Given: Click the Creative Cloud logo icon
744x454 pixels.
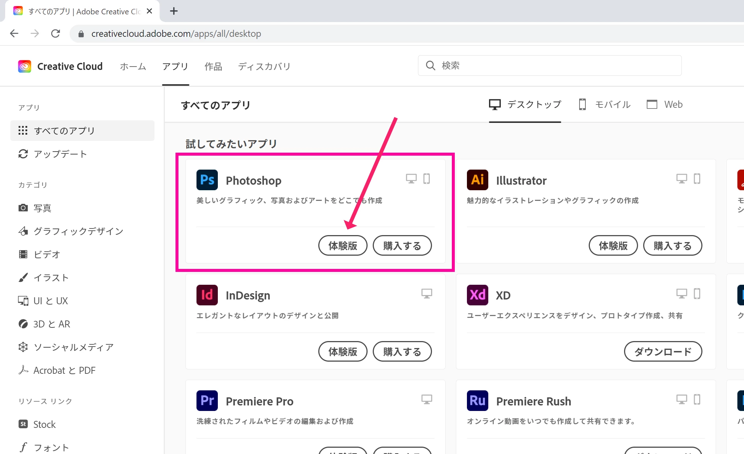Looking at the screenshot, I should pos(25,67).
